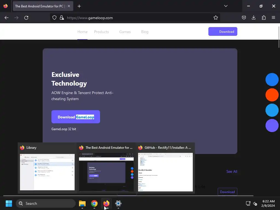Viewport: 280px width, 210px height.
Task: Switch to GitHub Rectify11 Installer preview
Action: pos(165,168)
